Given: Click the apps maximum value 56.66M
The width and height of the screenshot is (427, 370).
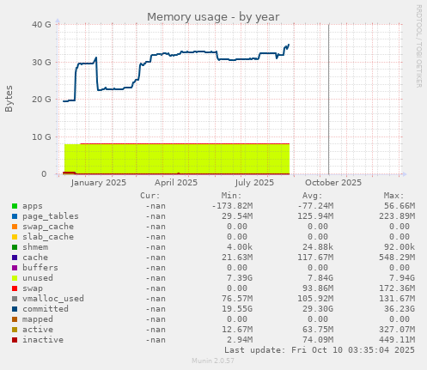Looking at the screenshot, I should coord(400,206).
